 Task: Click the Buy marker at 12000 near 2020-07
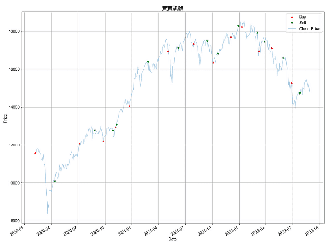[x=80, y=144]
